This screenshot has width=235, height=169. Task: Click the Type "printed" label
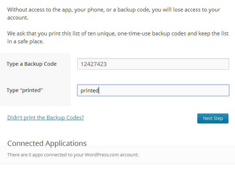pos(25,90)
